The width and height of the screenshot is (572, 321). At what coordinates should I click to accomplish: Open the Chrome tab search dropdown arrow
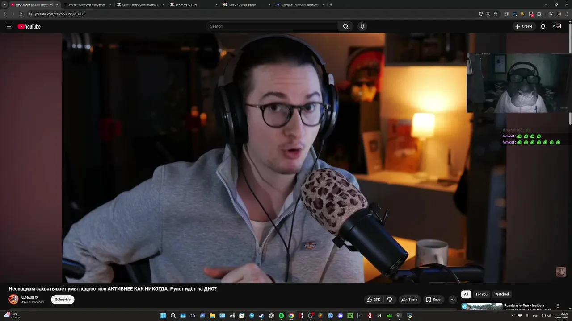pos(4,4)
